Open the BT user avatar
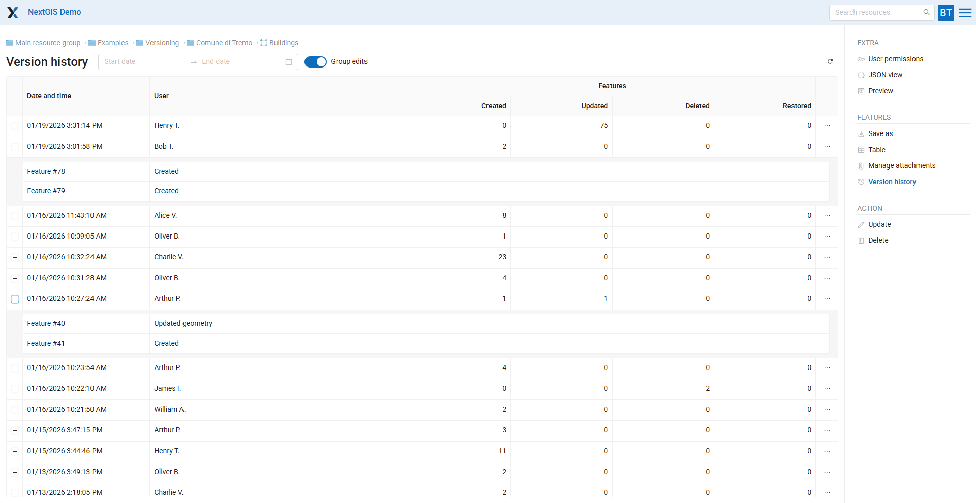Viewport: 976px width, 503px height. click(x=945, y=13)
